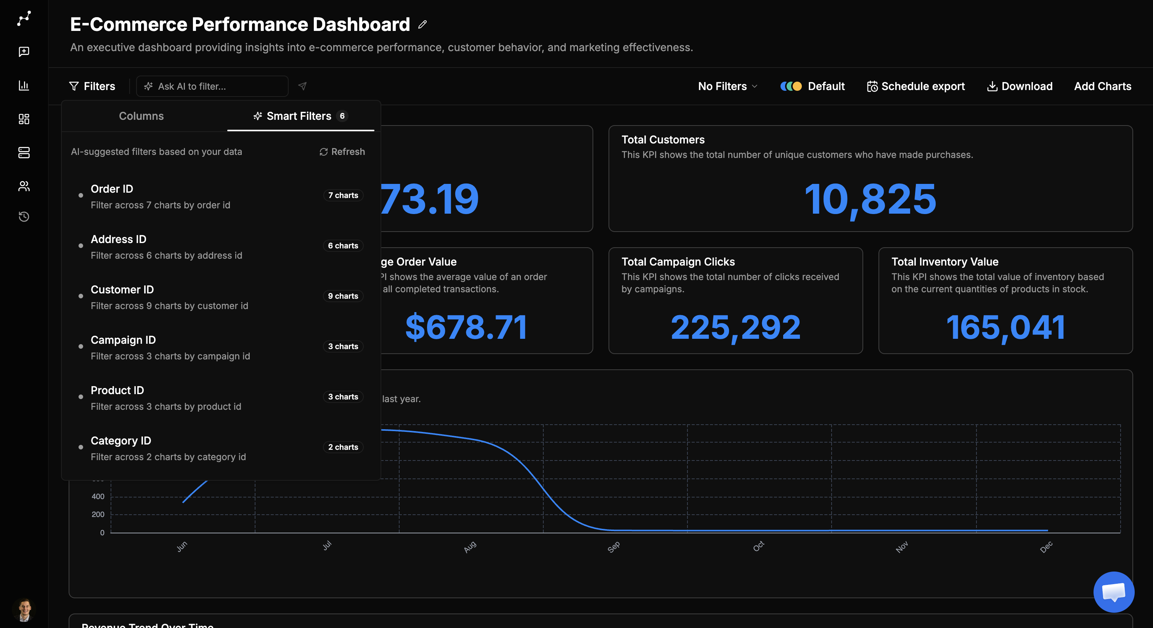Toggle the Filters panel button

[x=92, y=86]
